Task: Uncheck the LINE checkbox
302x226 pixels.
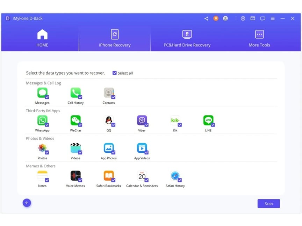Action: click(x=213, y=125)
